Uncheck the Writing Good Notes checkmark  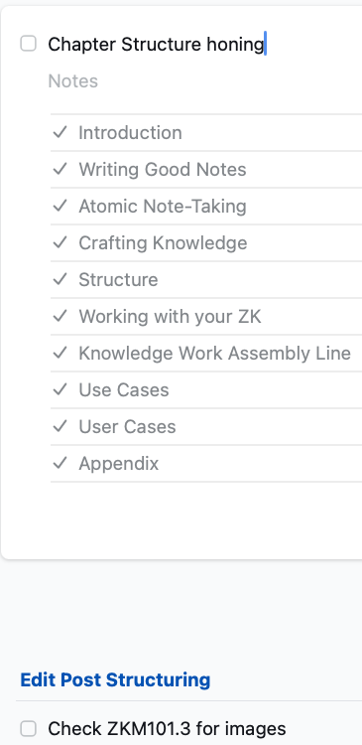pos(60,169)
